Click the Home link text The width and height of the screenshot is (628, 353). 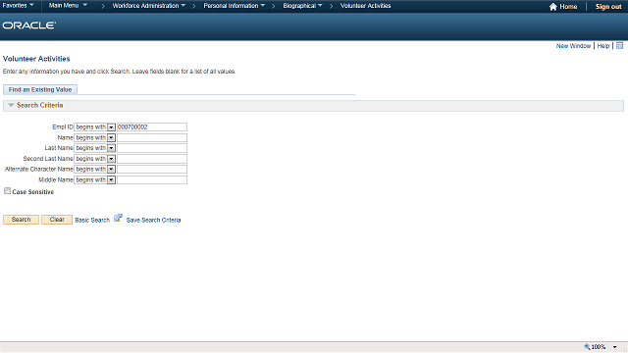click(568, 7)
